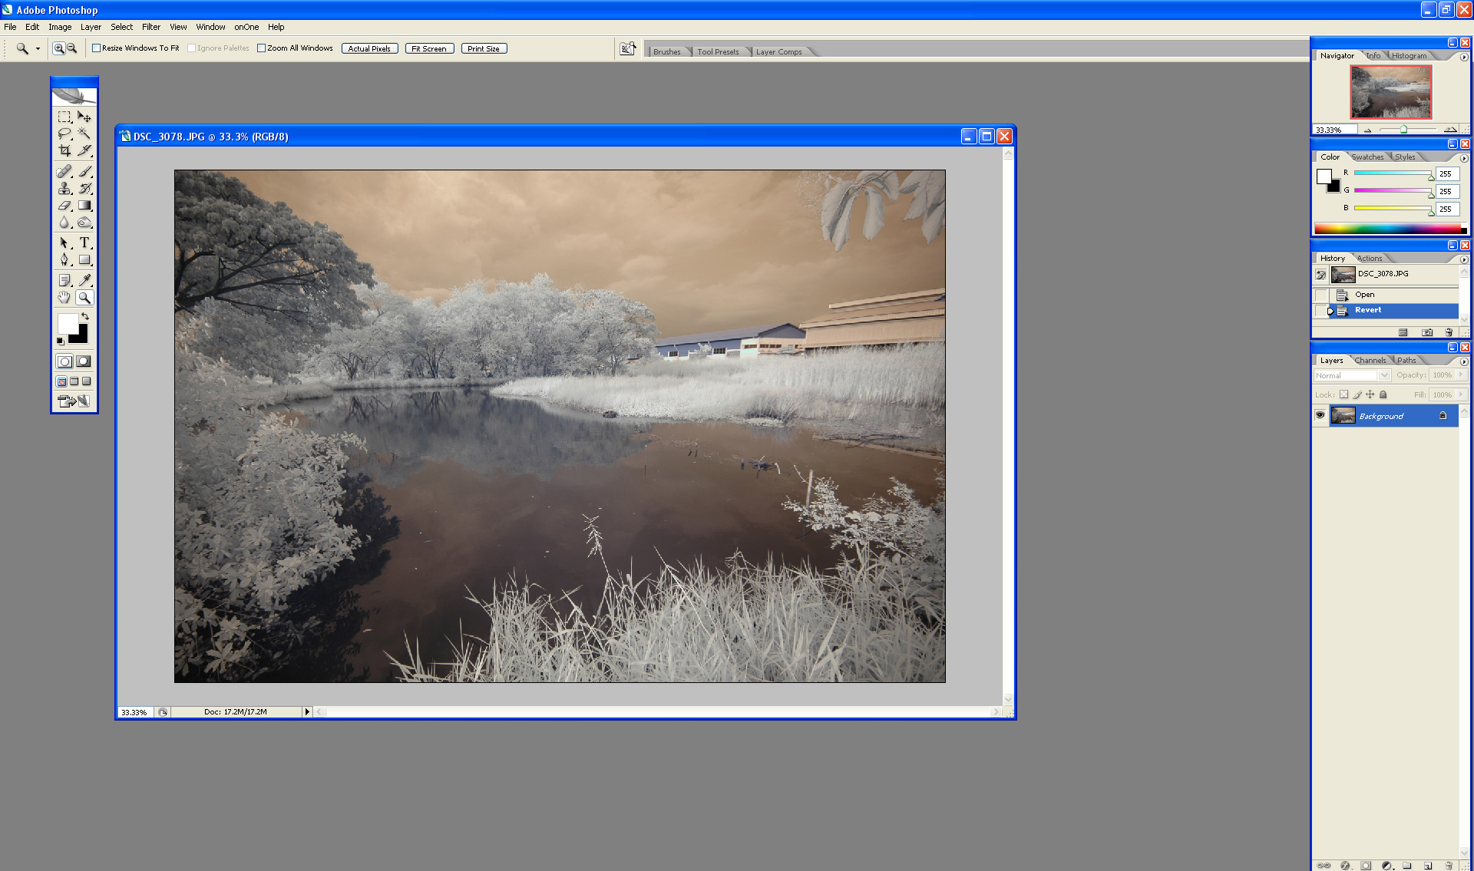Select the Horizontal Type tool
This screenshot has height=871, width=1474.
coord(84,242)
